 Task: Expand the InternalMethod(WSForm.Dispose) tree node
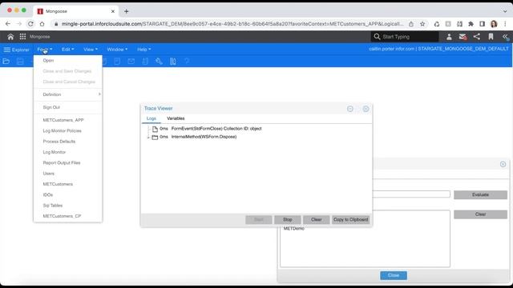point(148,137)
